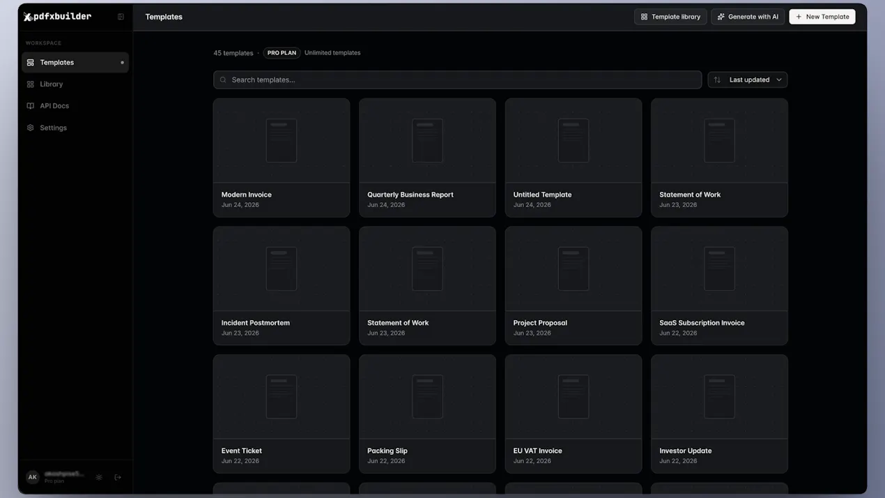Click the sort arrows icon

[x=717, y=80]
